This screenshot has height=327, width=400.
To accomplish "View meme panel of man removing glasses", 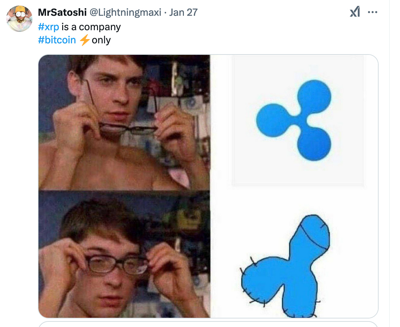I will pyautogui.click(x=124, y=122).
